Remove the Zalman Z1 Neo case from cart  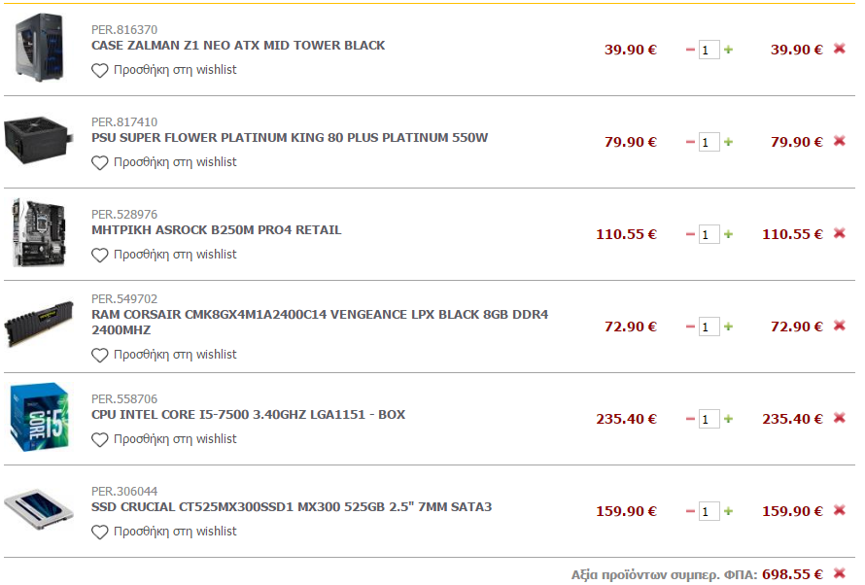click(839, 49)
